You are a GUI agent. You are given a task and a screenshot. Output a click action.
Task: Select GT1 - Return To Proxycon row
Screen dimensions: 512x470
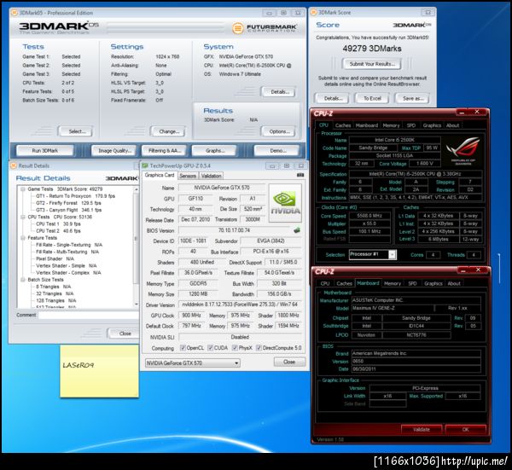(x=75, y=196)
